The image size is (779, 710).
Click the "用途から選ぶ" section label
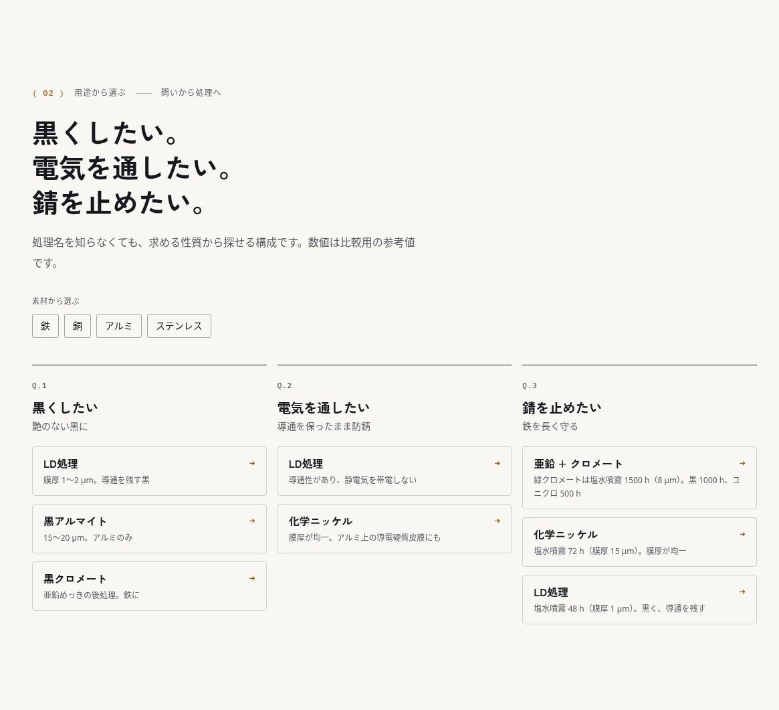click(100, 92)
